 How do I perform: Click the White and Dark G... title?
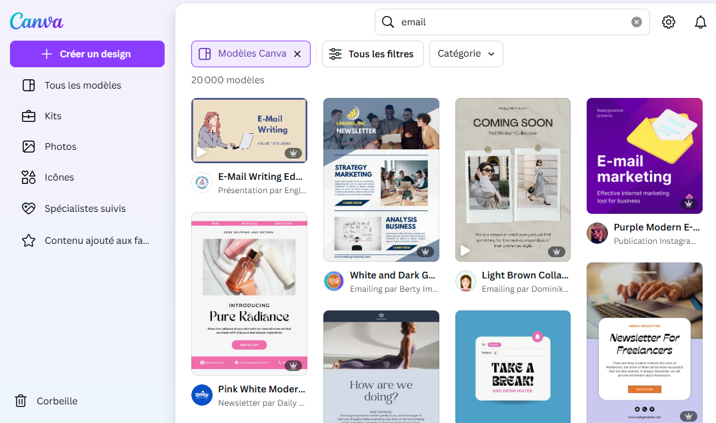[x=393, y=275]
